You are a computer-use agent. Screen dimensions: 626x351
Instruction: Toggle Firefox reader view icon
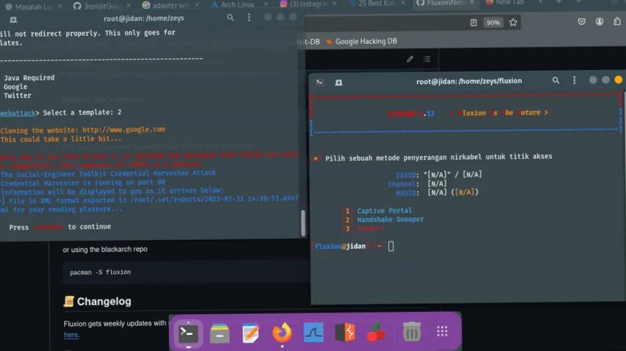(473, 22)
